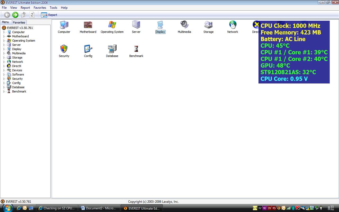Click the power plug icon in the system tray
Image resolution: width=339 pixels, height=212 pixels.
(x=321, y=208)
